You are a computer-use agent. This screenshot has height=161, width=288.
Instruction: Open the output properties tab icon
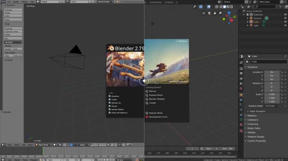[241, 73]
